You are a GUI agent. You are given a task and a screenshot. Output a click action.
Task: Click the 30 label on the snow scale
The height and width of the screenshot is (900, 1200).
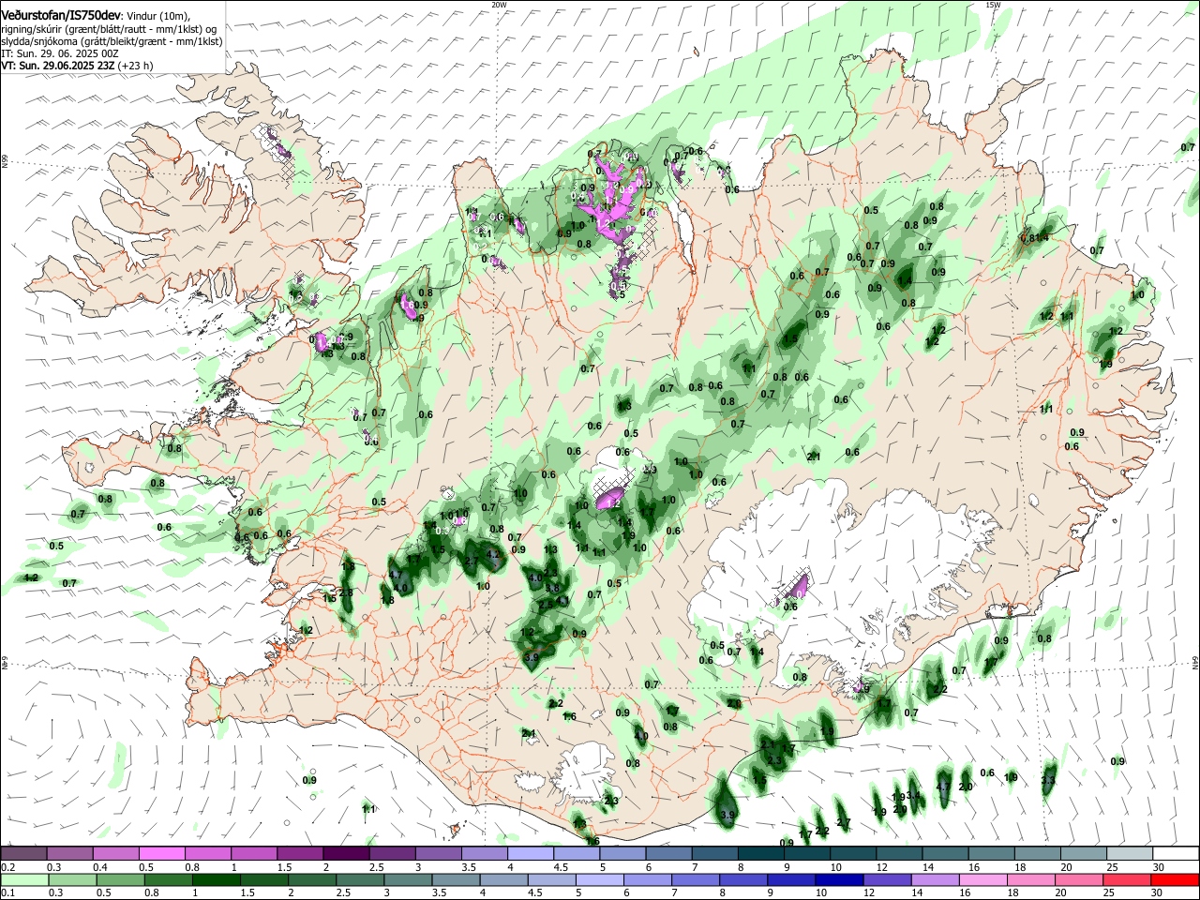click(x=1159, y=867)
